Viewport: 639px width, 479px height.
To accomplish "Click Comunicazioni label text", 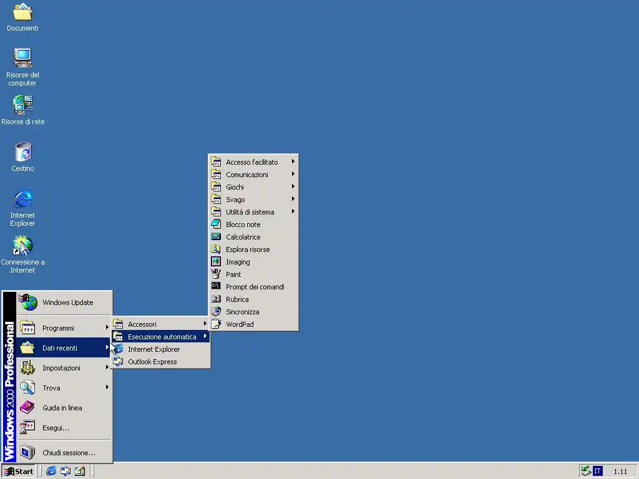I will pyautogui.click(x=247, y=175).
